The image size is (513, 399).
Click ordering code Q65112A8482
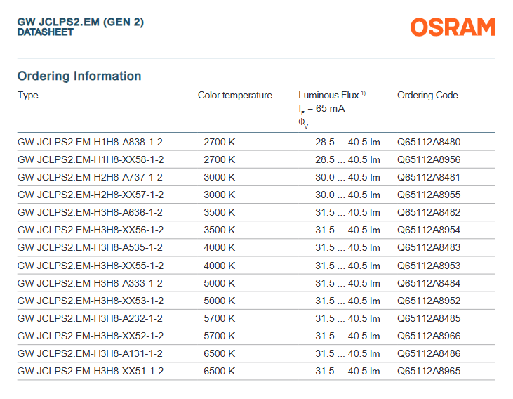(x=429, y=212)
